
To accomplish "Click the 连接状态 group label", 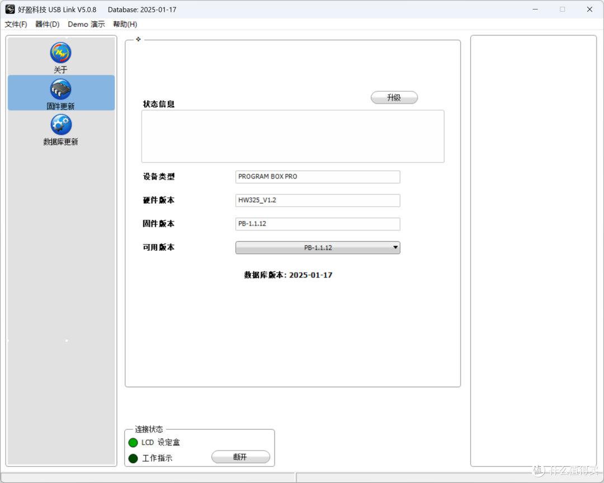I will [x=149, y=429].
